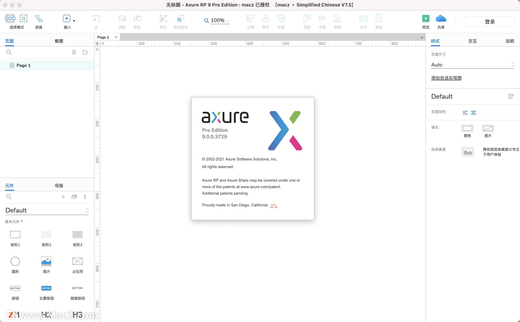Switch to the 交互 interactions tab
520x322 pixels.
(x=472, y=41)
